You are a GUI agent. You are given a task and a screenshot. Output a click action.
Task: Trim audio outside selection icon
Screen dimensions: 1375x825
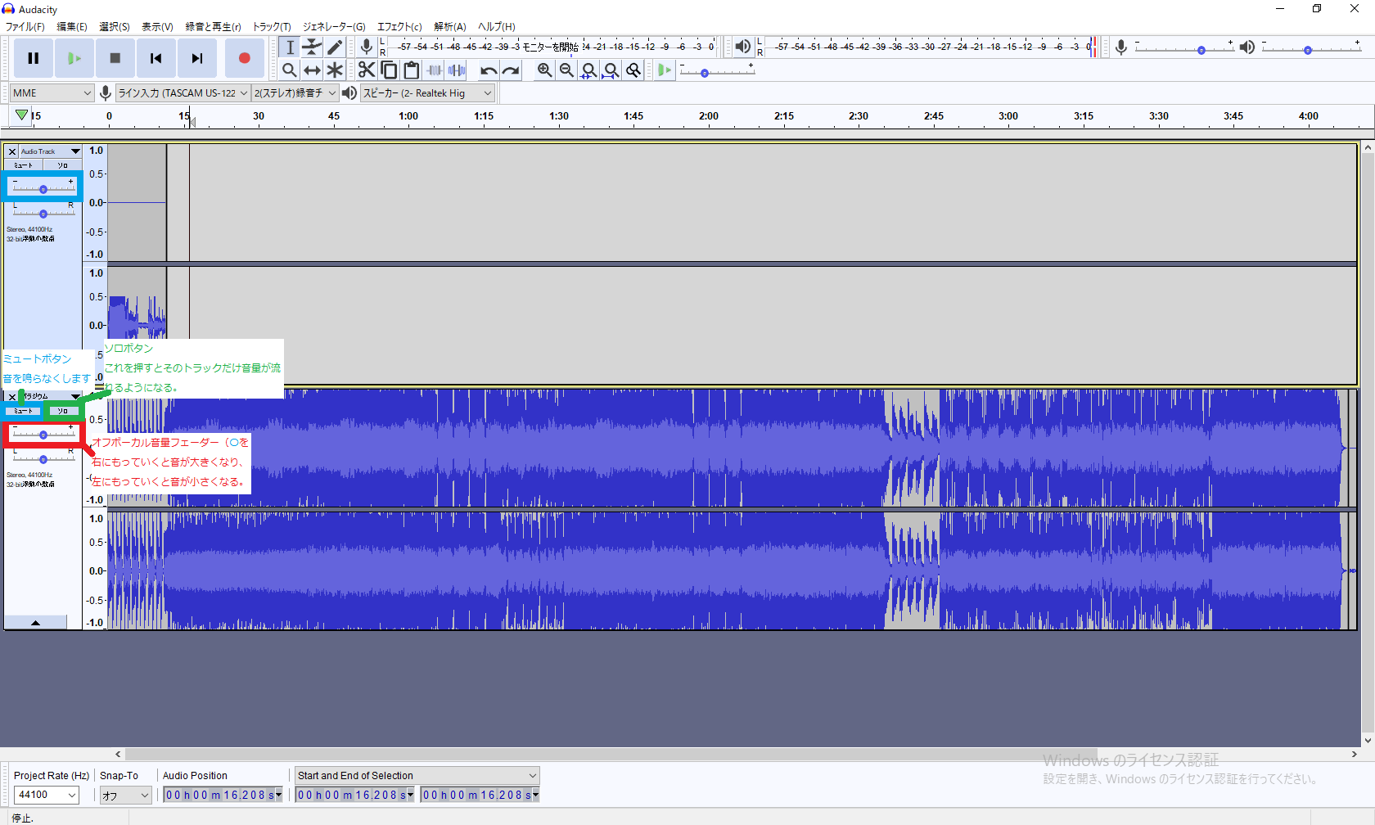pos(435,70)
